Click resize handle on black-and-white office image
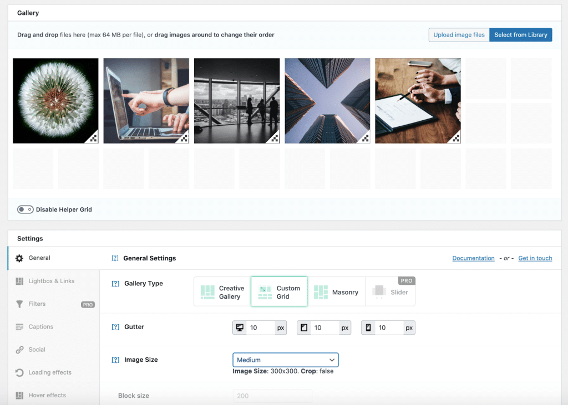568x405 pixels. click(x=275, y=138)
